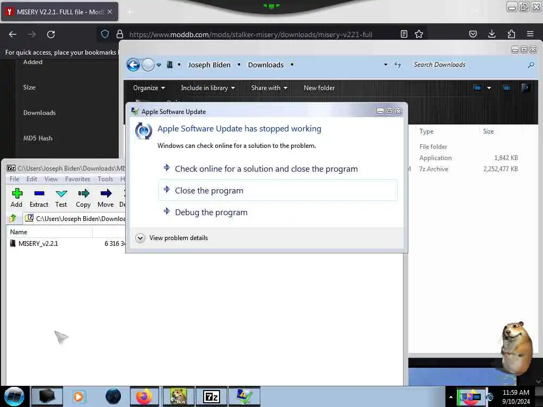The height and width of the screenshot is (407, 543).
Task: Reload the moddb page in Firefox
Action: [x=51, y=34]
